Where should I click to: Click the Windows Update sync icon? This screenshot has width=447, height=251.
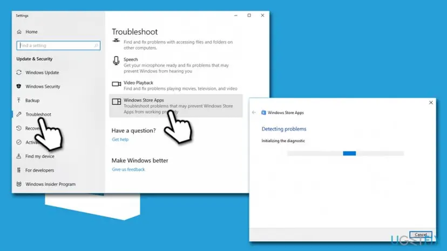click(19, 73)
